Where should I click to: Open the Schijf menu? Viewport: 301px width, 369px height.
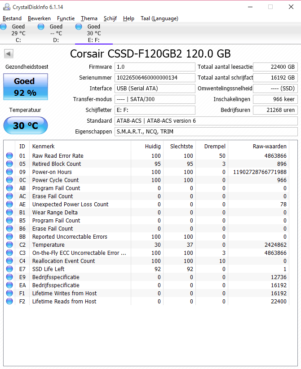[110, 18]
